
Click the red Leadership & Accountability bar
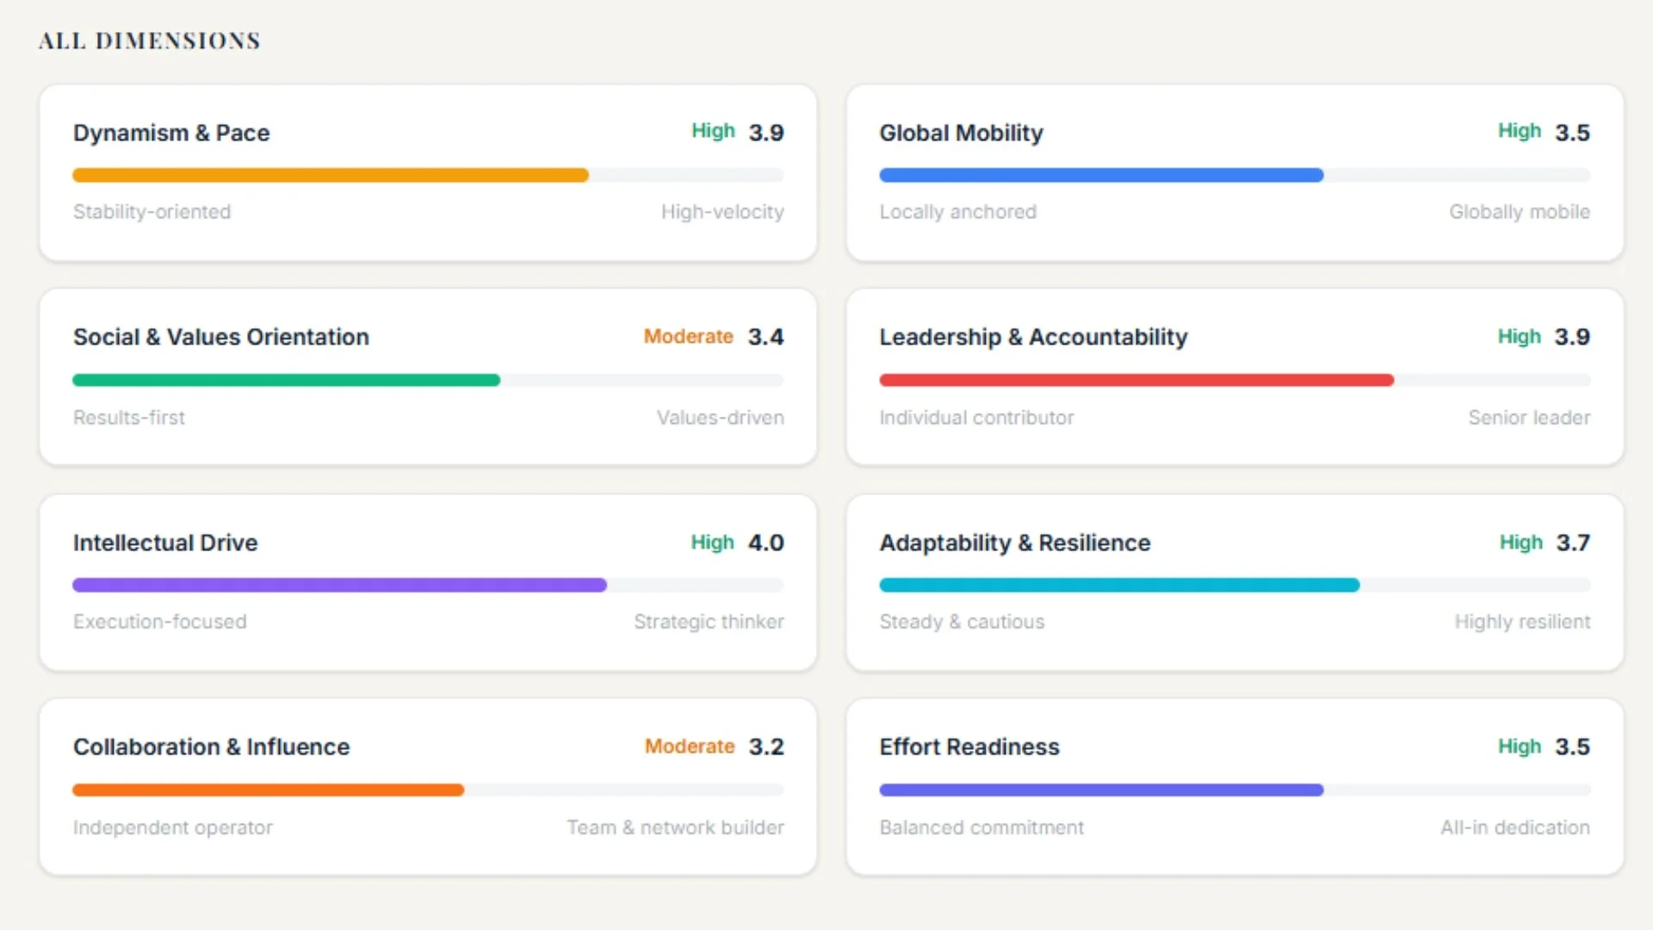(x=1136, y=380)
